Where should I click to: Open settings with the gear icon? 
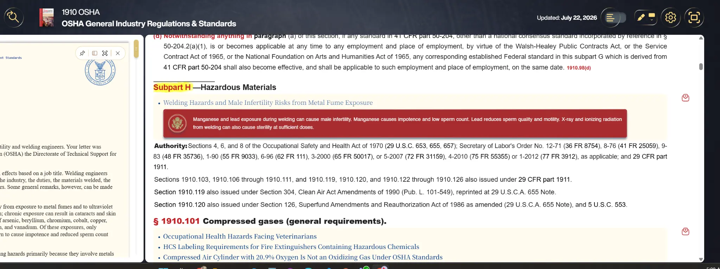click(670, 17)
